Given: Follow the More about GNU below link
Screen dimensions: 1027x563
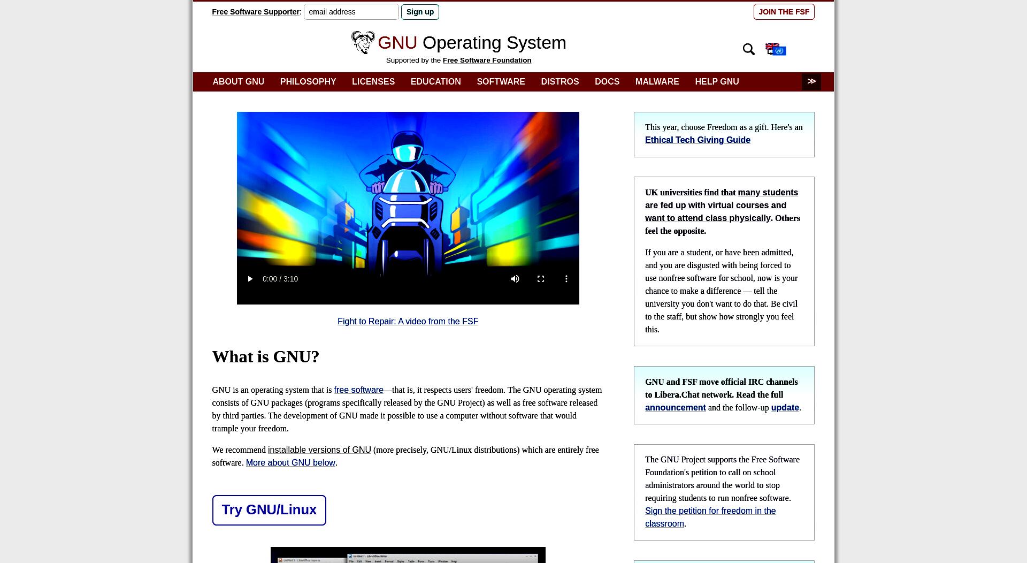Looking at the screenshot, I should coord(290,463).
